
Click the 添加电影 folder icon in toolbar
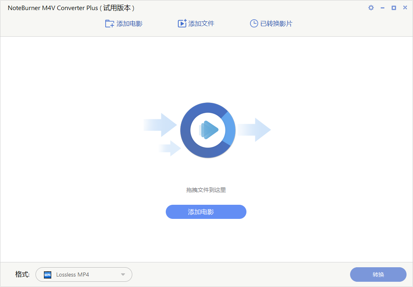click(109, 24)
